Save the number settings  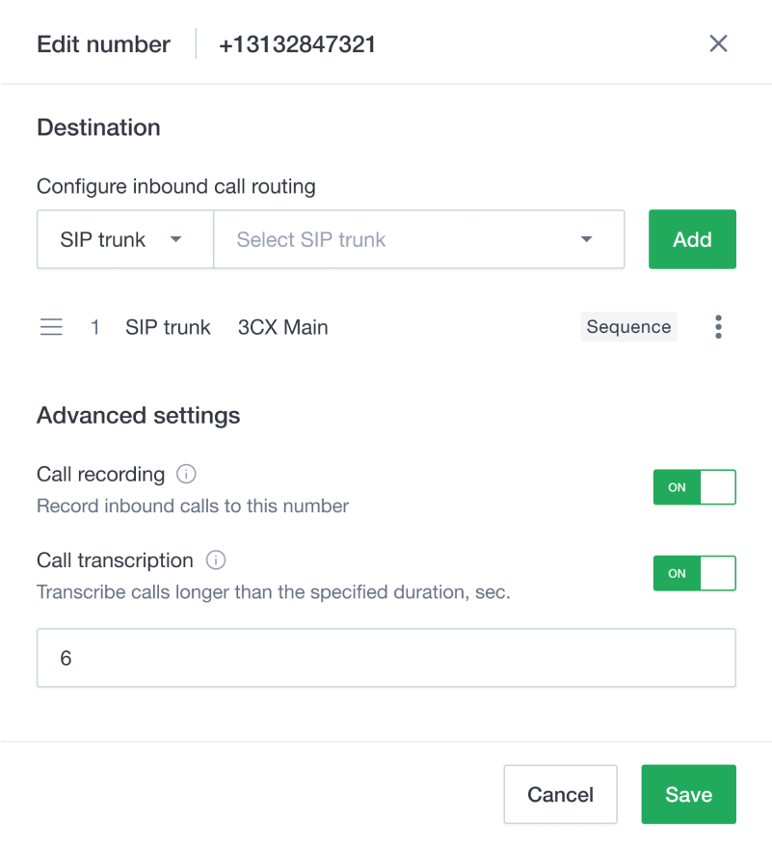pos(688,795)
